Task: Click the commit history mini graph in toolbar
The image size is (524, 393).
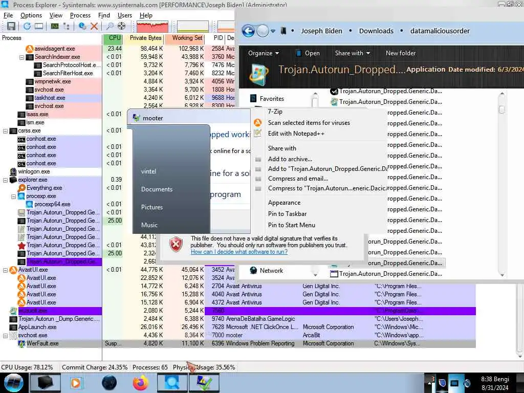Action: click(193, 27)
